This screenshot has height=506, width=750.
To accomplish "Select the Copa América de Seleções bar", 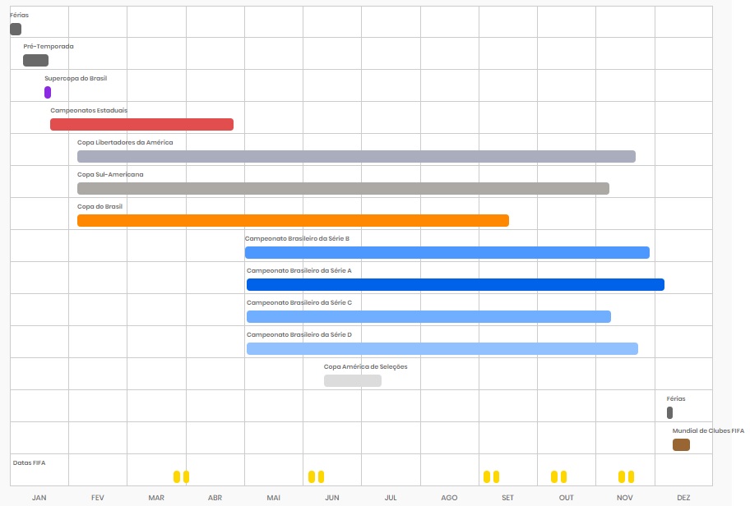I will coord(352,381).
